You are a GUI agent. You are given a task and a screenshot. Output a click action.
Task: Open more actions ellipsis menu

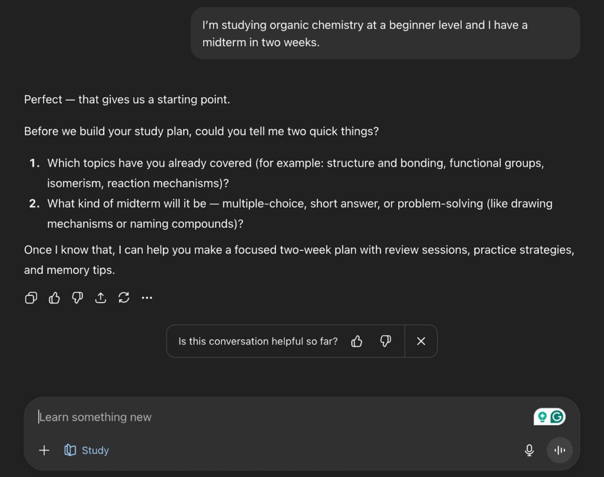tap(147, 298)
